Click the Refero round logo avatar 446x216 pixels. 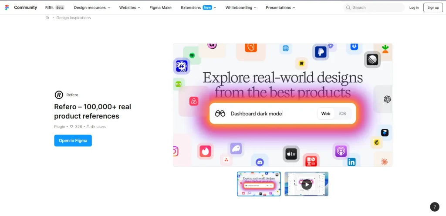click(x=59, y=95)
